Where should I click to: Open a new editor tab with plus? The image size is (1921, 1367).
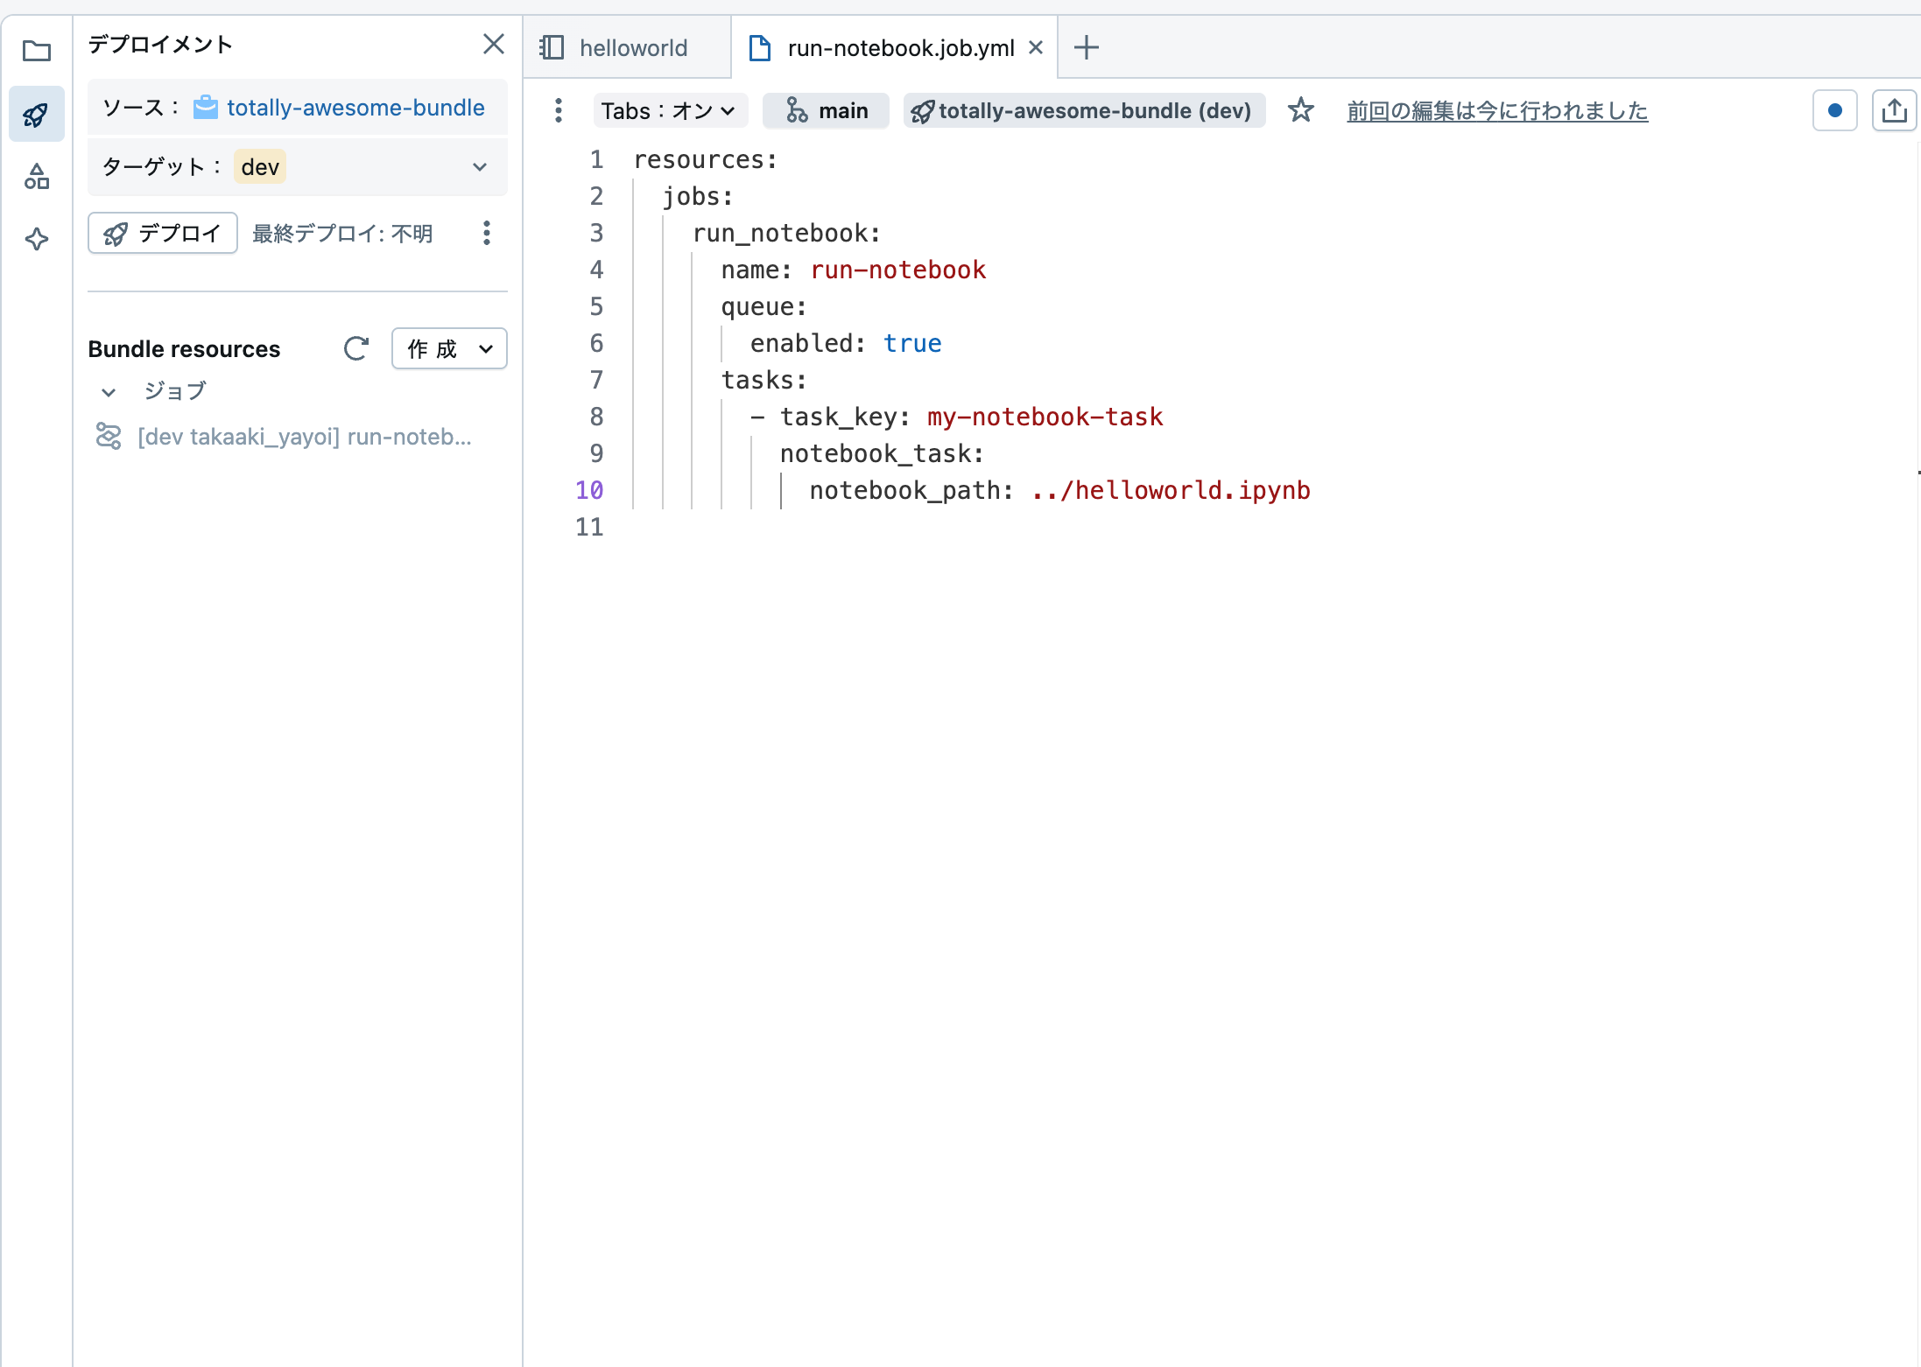1085,47
